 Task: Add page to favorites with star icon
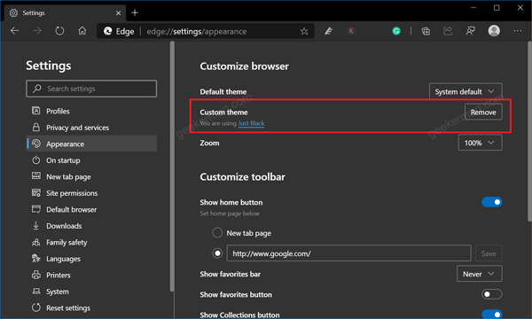(x=304, y=31)
